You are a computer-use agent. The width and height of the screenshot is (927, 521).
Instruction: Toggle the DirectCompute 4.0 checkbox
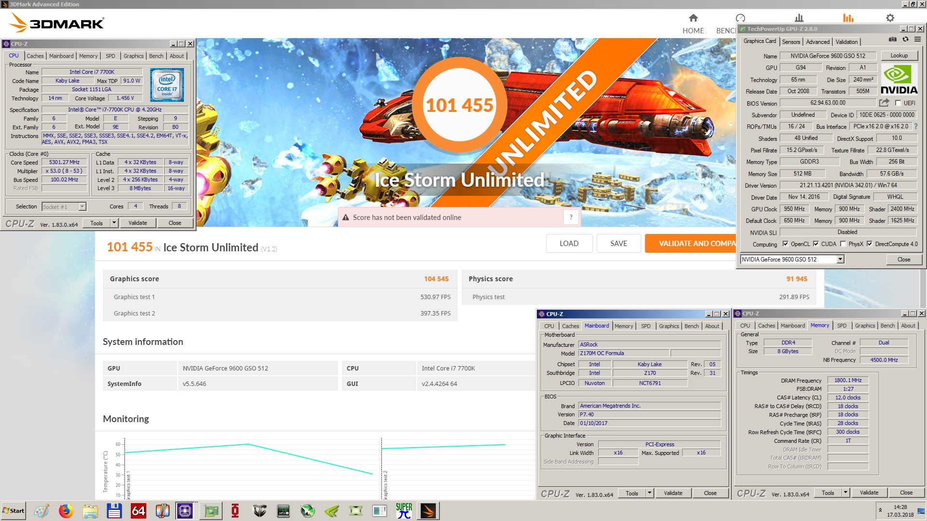[x=870, y=244]
